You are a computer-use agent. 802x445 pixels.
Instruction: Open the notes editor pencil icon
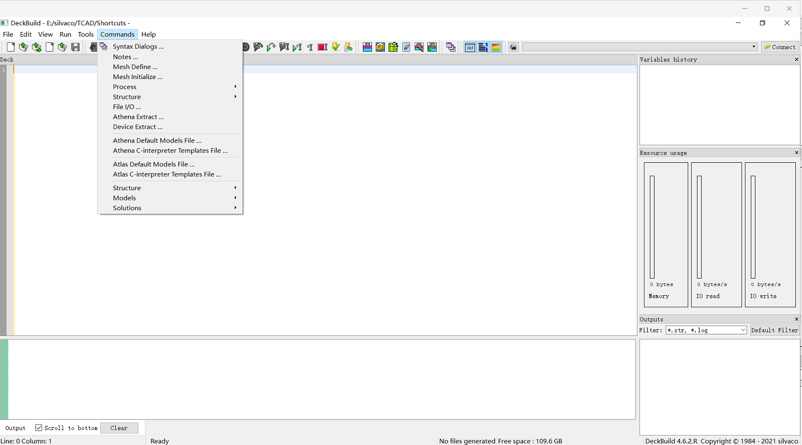tap(406, 47)
